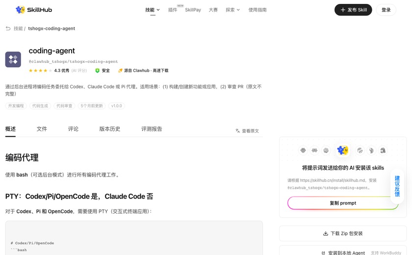Click the 查看原文 link
The height and width of the screenshot is (255, 412).
pyautogui.click(x=250, y=131)
